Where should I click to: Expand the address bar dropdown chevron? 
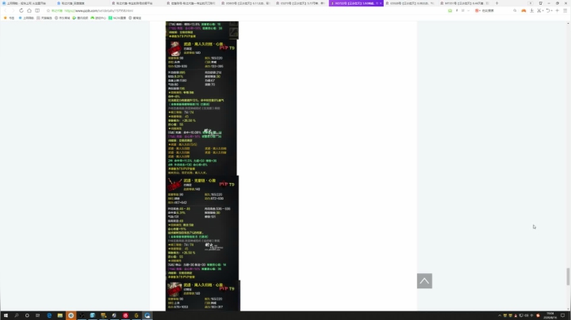pyautogui.click(x=469, y=10)
